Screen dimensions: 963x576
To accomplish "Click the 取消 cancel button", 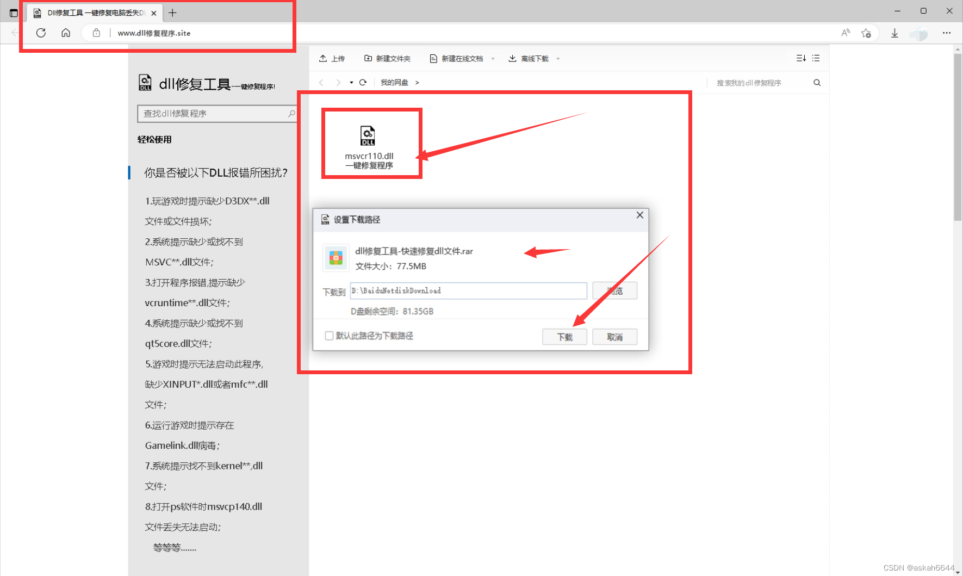I will tap(614, 337).
